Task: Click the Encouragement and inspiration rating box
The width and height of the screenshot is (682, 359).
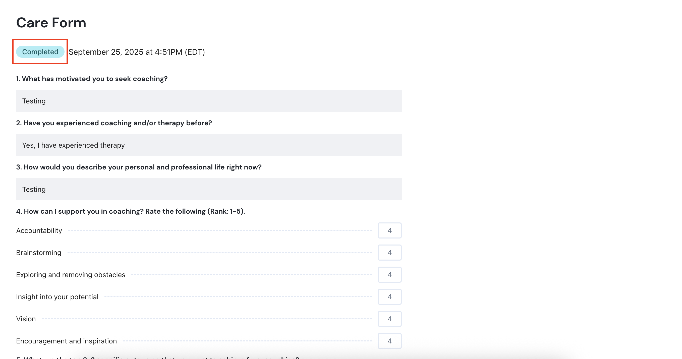Action: (389, 341)
